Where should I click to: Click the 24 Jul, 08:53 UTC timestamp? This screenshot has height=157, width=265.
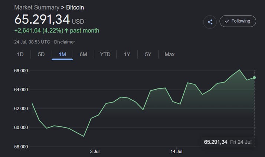click(x=32, y=42)
